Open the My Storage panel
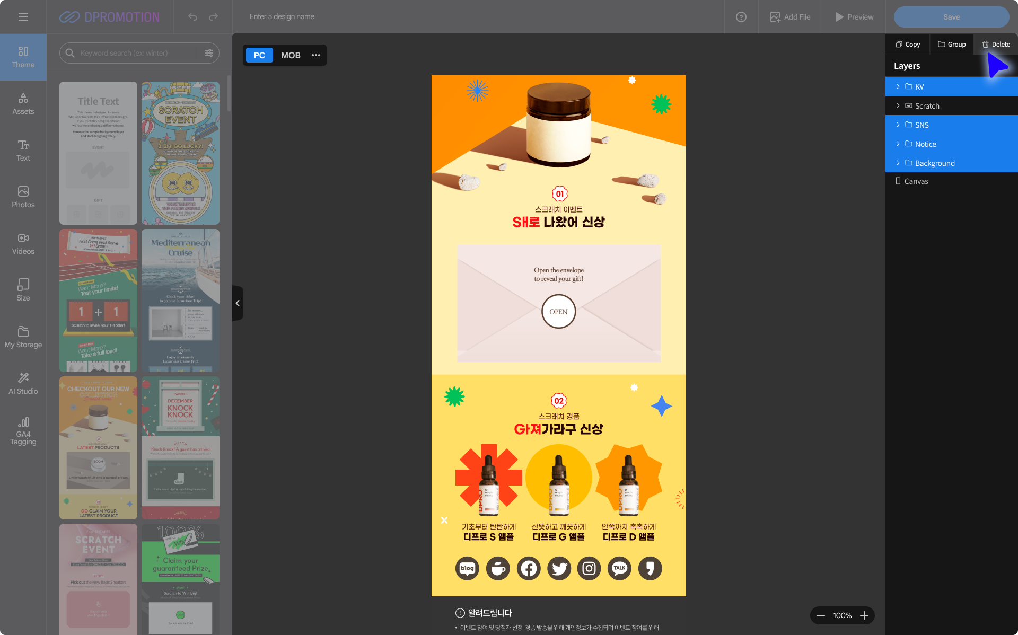The height and width of the screenshot is (635, 1018). [23, 337]
